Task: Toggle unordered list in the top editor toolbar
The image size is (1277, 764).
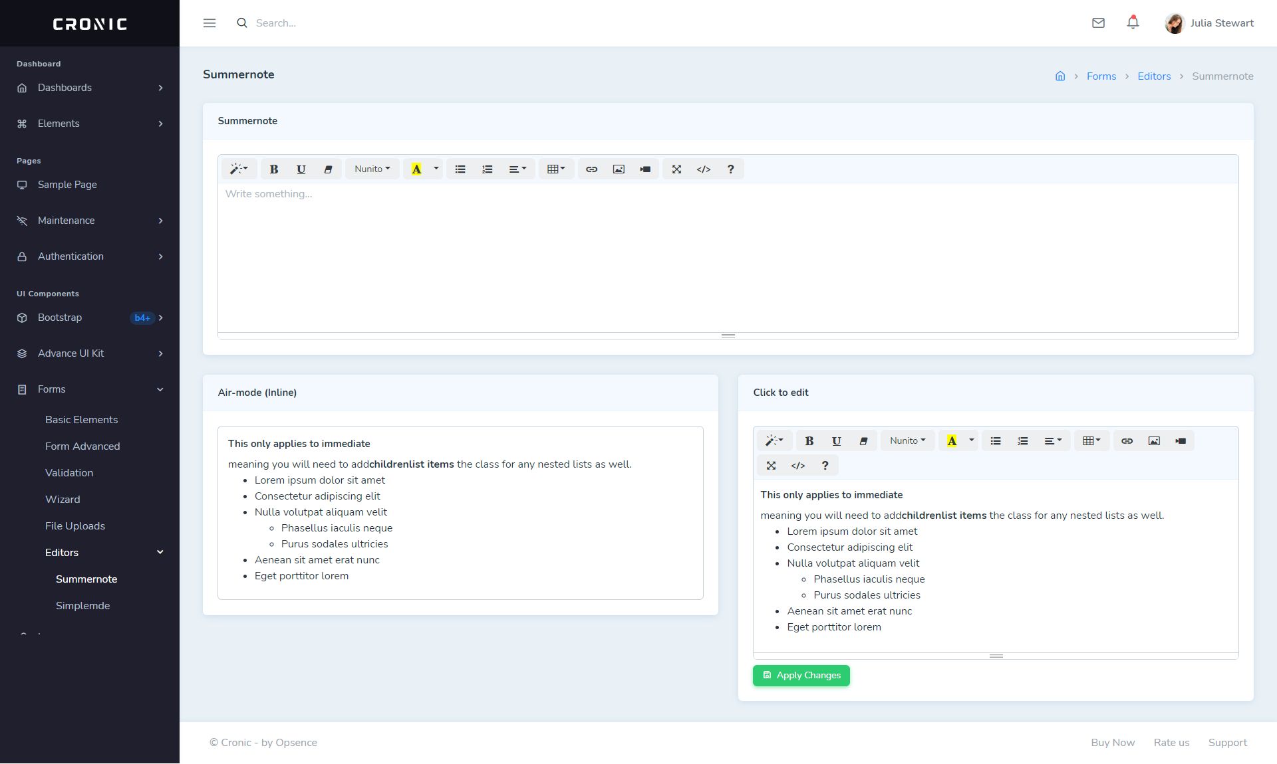Action: coord(460,169)
